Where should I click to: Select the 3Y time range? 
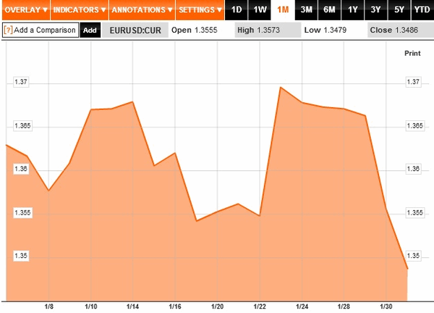[x=376, y=10]
